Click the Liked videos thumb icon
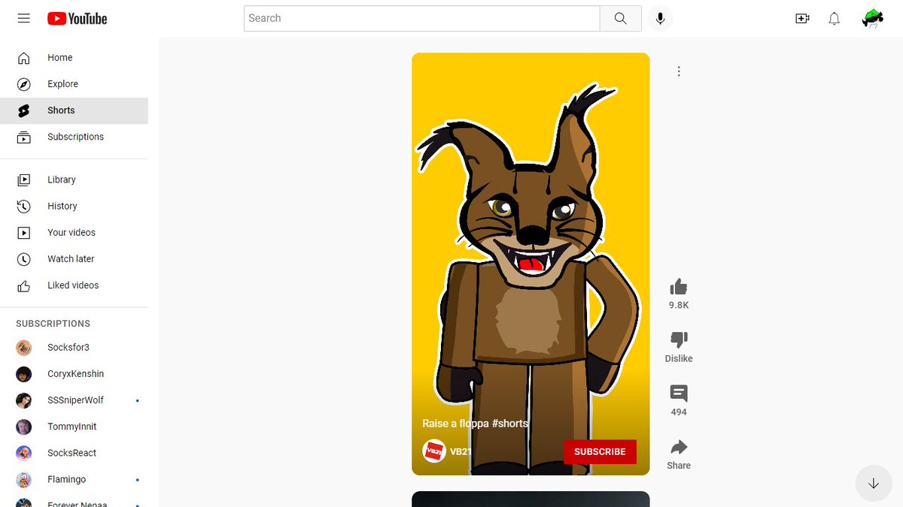This screenshot has height=507, width=903. coord(24,285)
